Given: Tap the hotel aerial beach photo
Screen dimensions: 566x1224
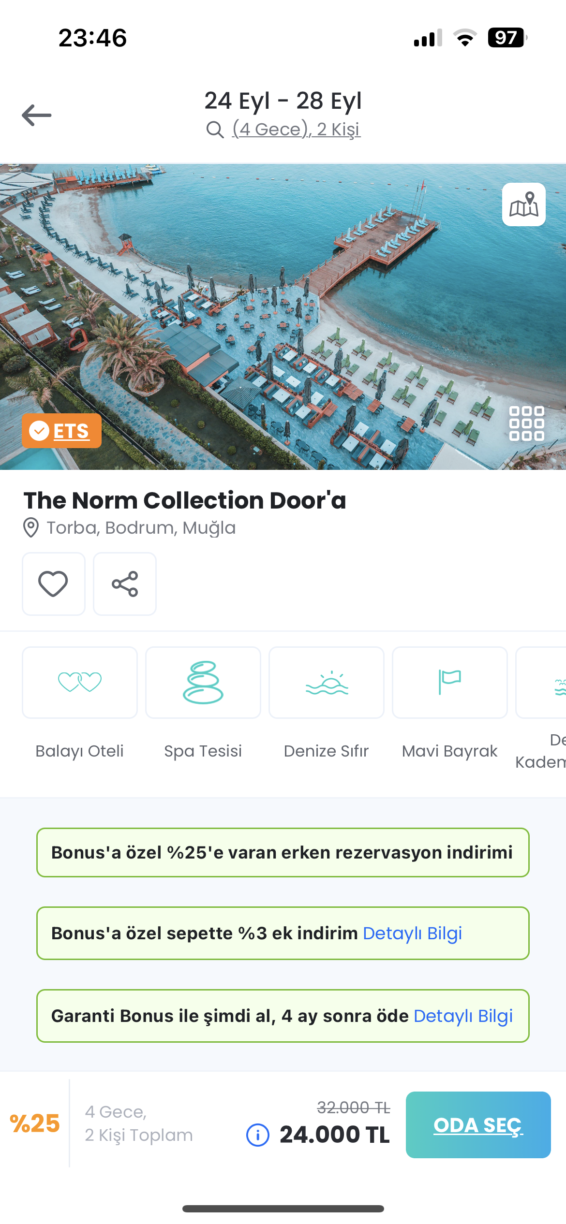Looking at the screenshot, I should [283, 317].
